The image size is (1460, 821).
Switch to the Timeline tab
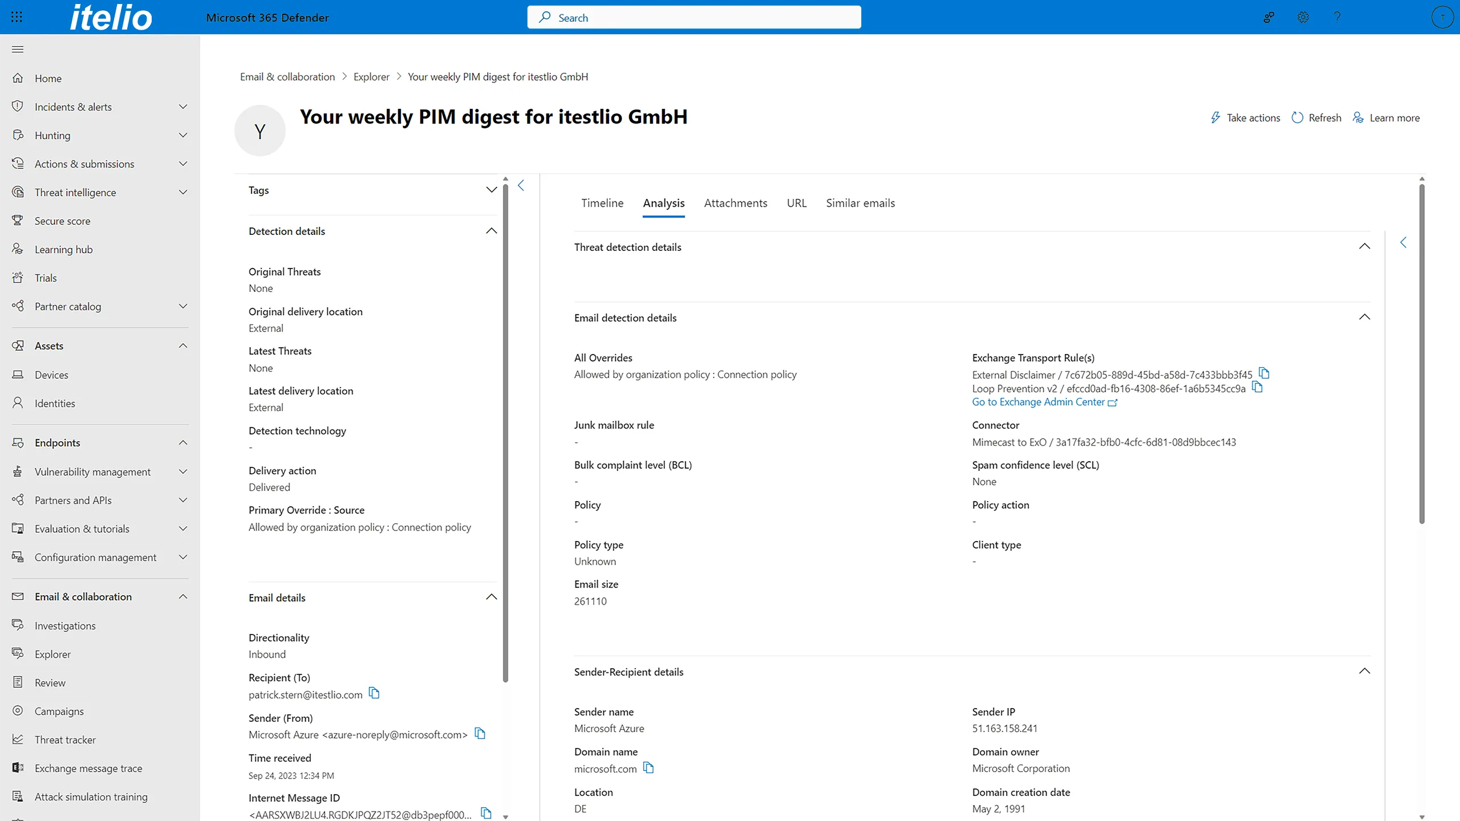602,203
